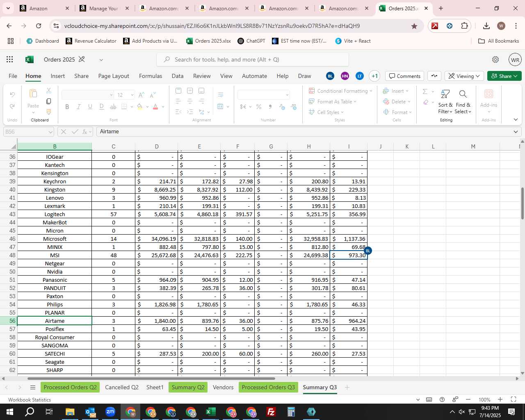
Task: Click the Catch Up activity icon beside Comments
Action: click(434, 76)
